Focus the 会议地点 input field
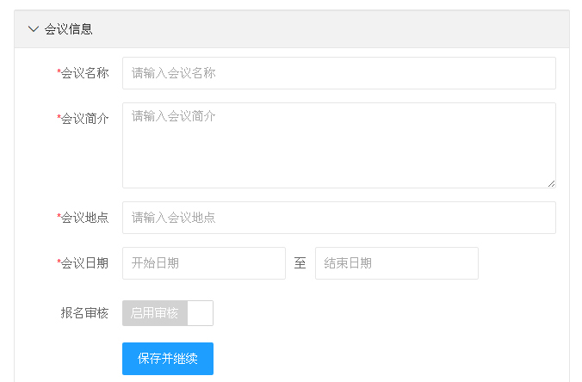 point(338,218)
